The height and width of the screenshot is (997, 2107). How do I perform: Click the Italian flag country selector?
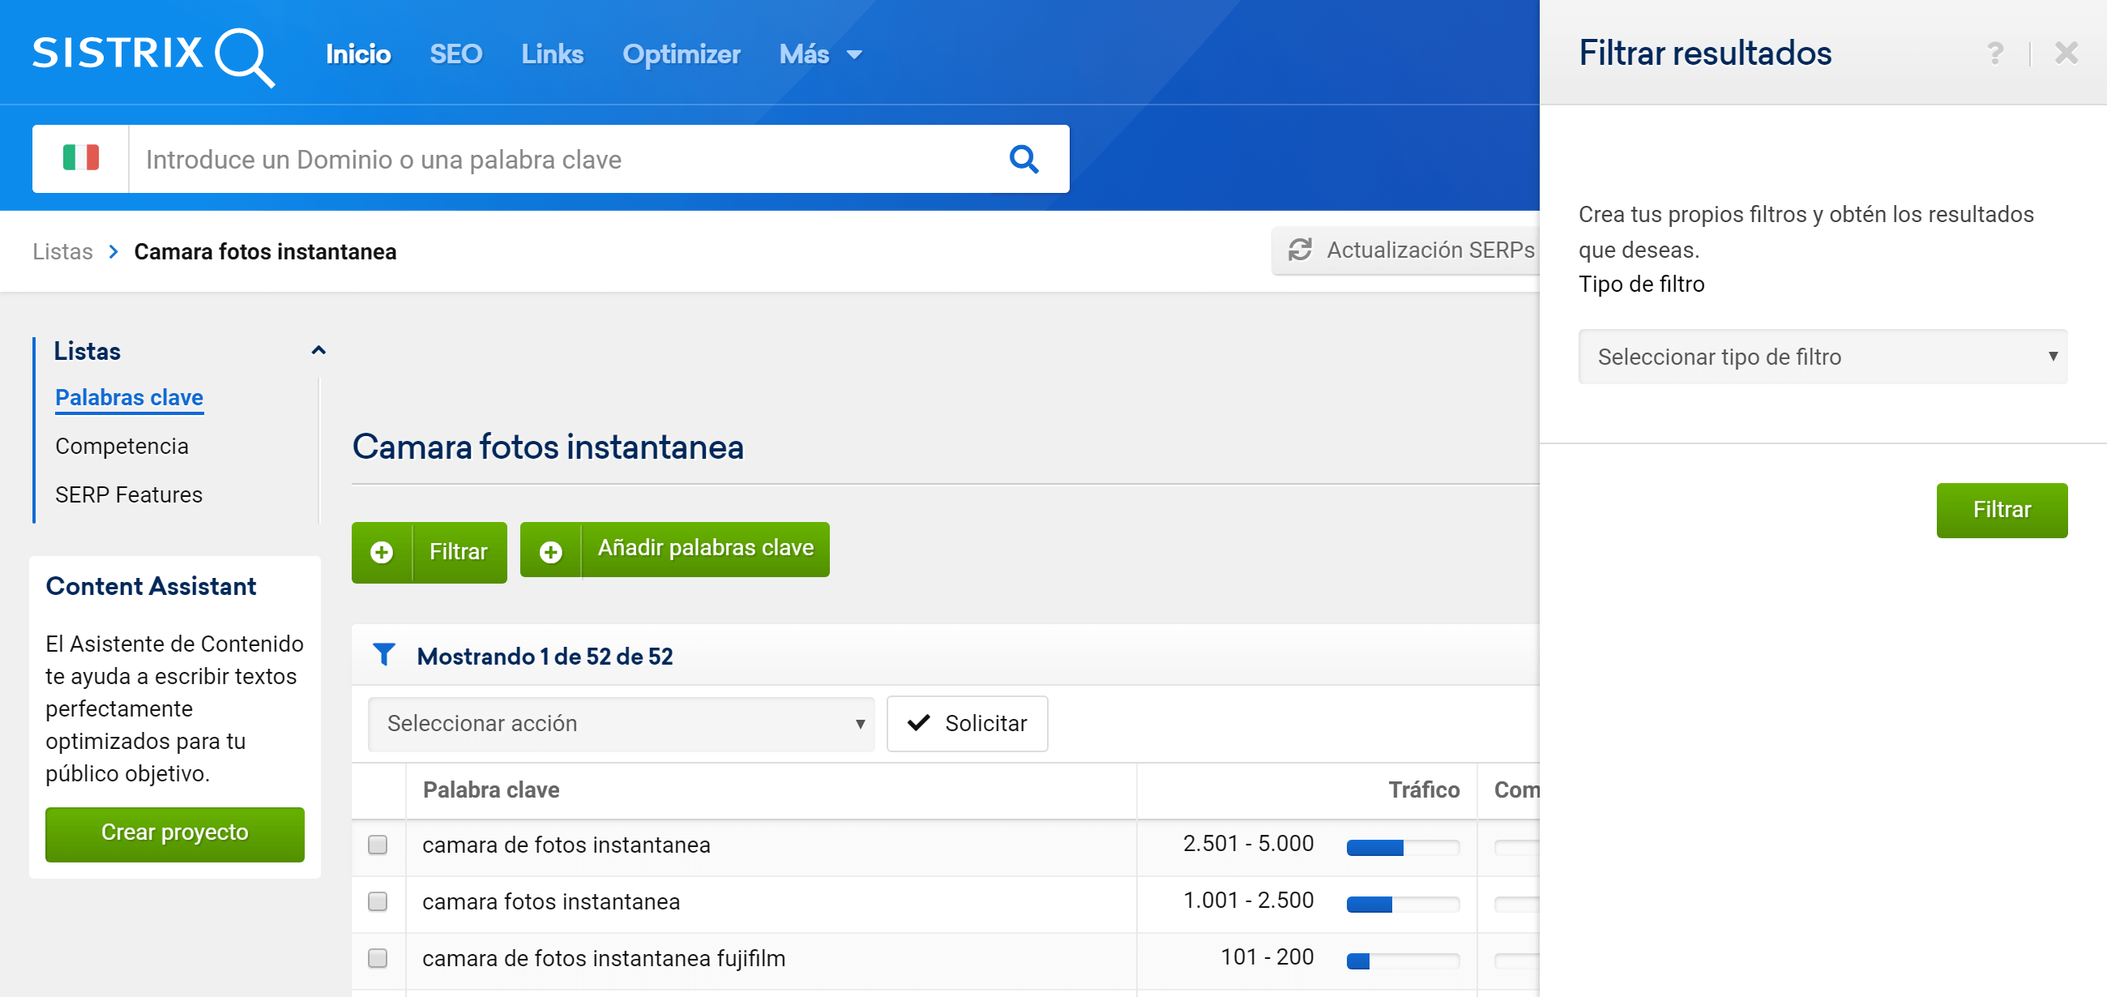[x=80, y=158]
